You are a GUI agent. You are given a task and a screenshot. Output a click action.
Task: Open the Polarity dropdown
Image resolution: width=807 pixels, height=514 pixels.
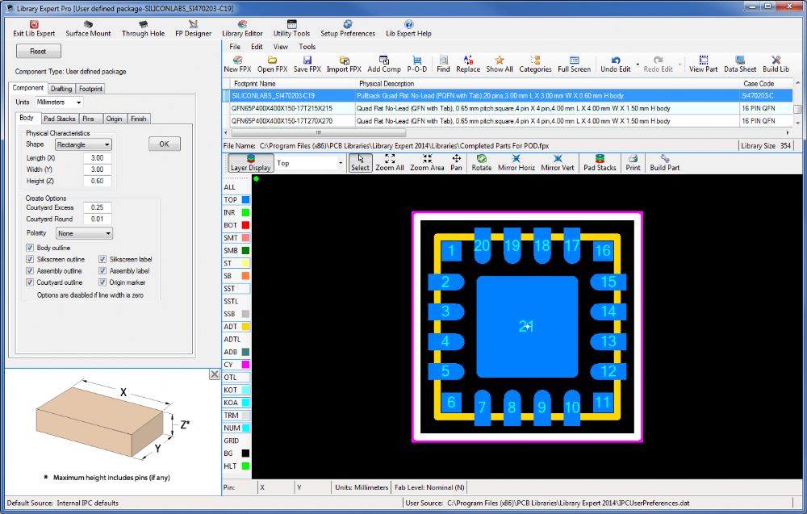[85, 233]
